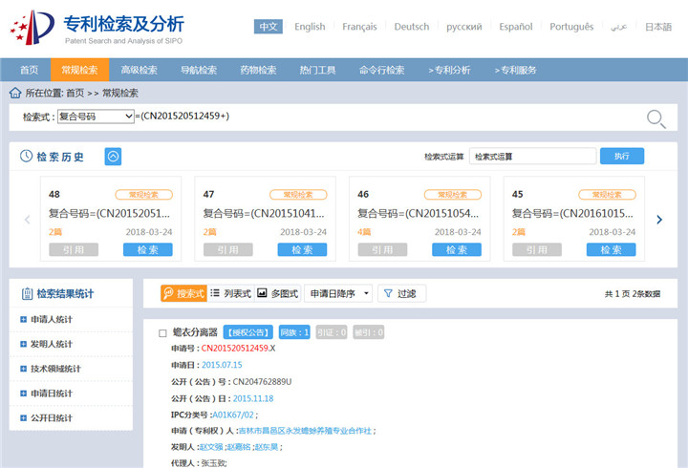
Task: Switch language to Arabic
Action: point(618,27)
